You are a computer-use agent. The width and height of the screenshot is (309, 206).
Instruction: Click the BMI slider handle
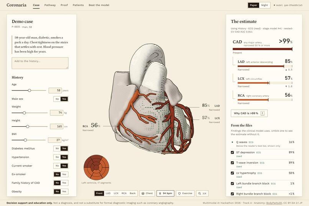[x=25, y=140]
